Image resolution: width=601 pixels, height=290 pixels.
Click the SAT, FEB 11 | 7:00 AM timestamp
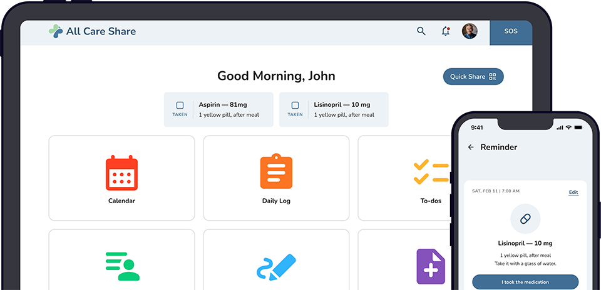click(496, 191)
